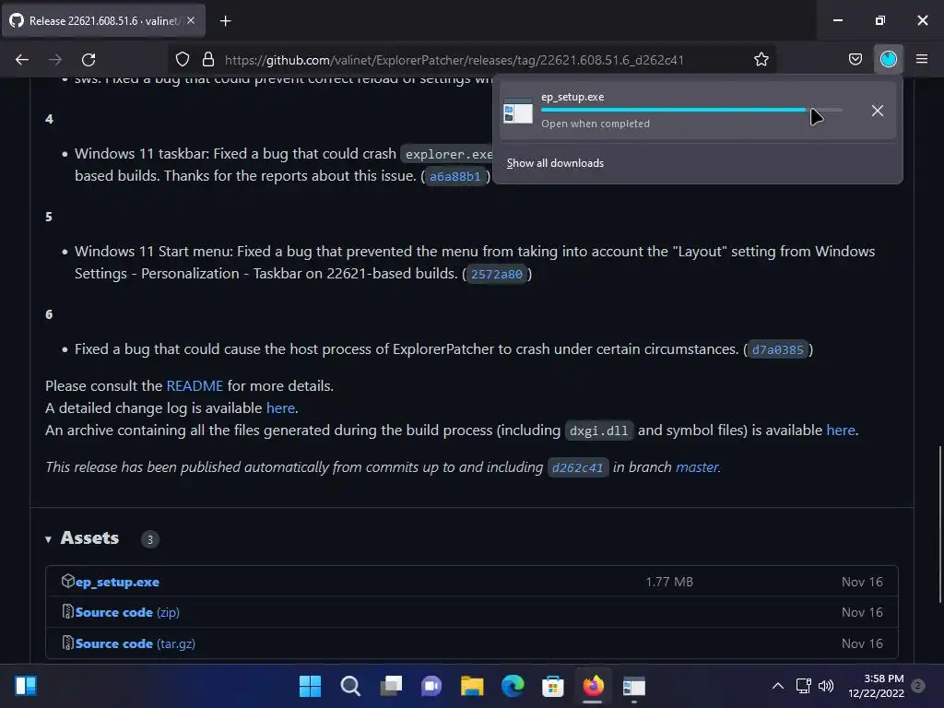Reload the current GitHub page
Screen dimensions: 944x708
[88, 60]
